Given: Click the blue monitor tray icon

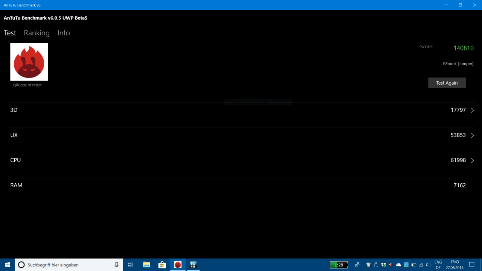Looking at the screenshot, I should tap(406, 265).
